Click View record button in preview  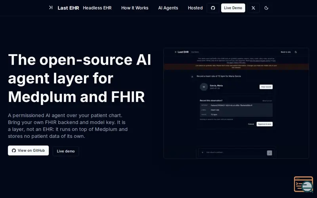click(x=266, y=87)
